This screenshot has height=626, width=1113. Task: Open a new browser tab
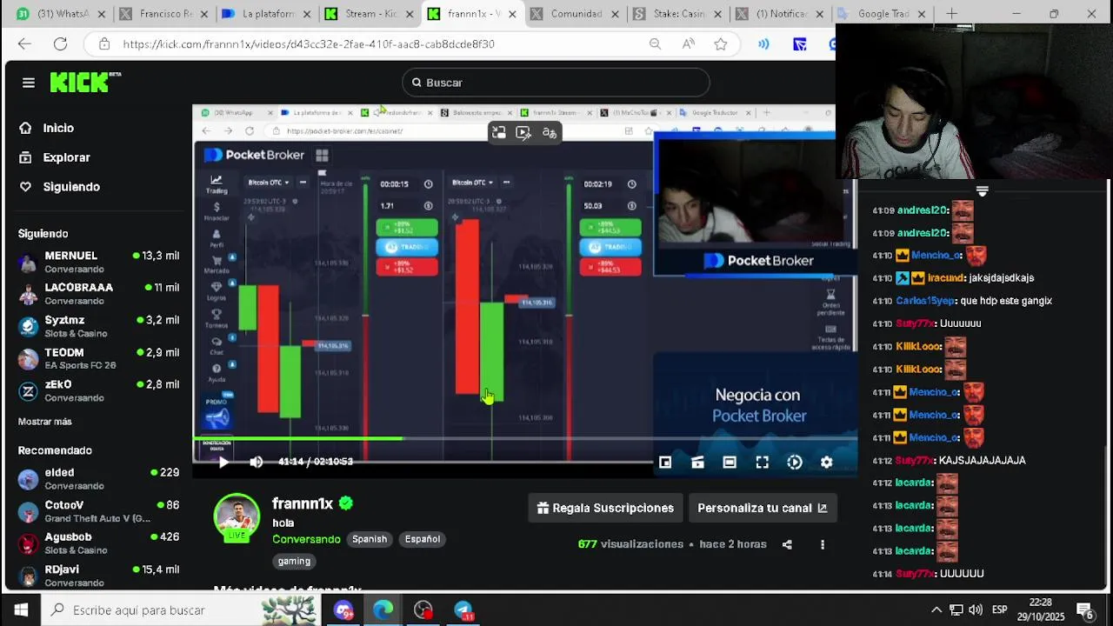tap(951, 14)
